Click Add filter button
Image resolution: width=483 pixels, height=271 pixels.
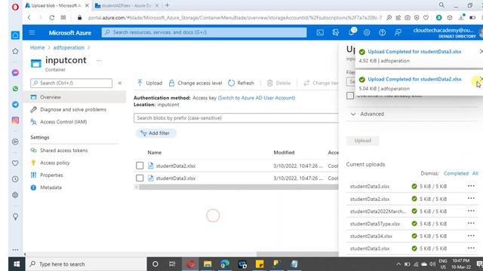click(x=155, y=133)
